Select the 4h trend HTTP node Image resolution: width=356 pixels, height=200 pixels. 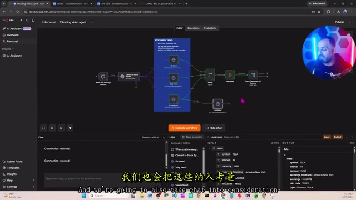point(174,59)
